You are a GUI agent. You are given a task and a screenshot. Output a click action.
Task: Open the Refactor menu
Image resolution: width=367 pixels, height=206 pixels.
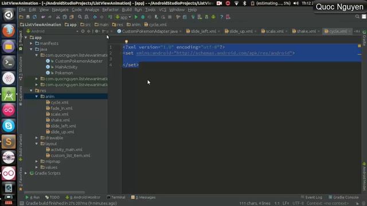click(x=110, y=10)
